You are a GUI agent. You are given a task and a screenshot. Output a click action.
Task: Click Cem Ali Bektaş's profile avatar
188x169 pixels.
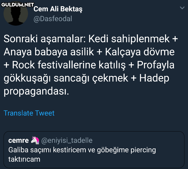pos(16,15)
